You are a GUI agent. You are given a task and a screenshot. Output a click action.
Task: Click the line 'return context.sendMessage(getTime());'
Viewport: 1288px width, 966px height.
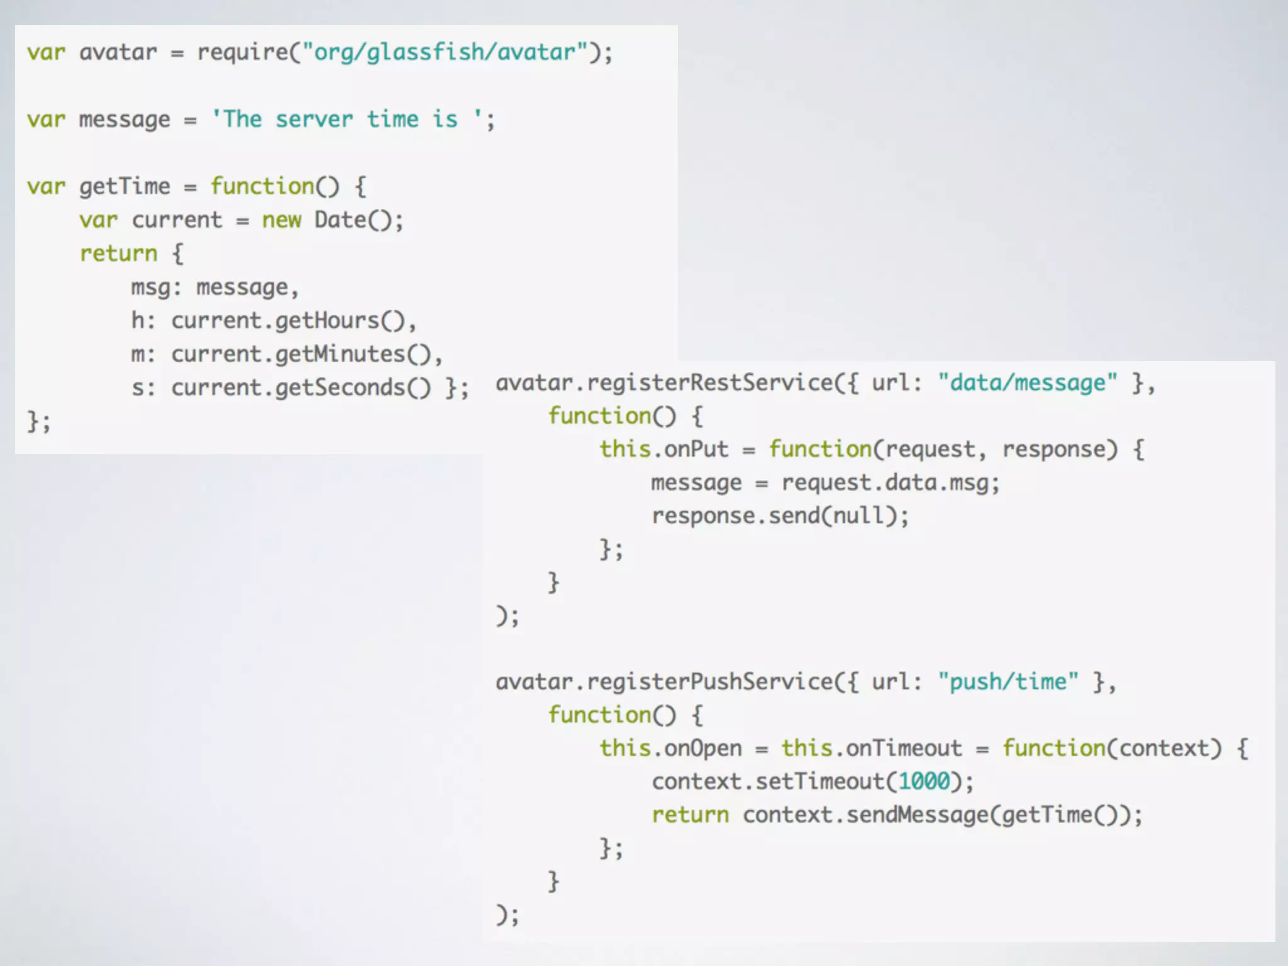(x=897, y=815)
